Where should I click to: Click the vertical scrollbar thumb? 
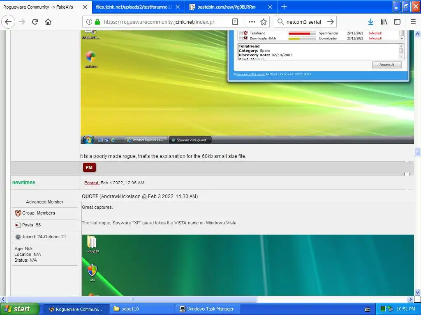tap(417, 152)
